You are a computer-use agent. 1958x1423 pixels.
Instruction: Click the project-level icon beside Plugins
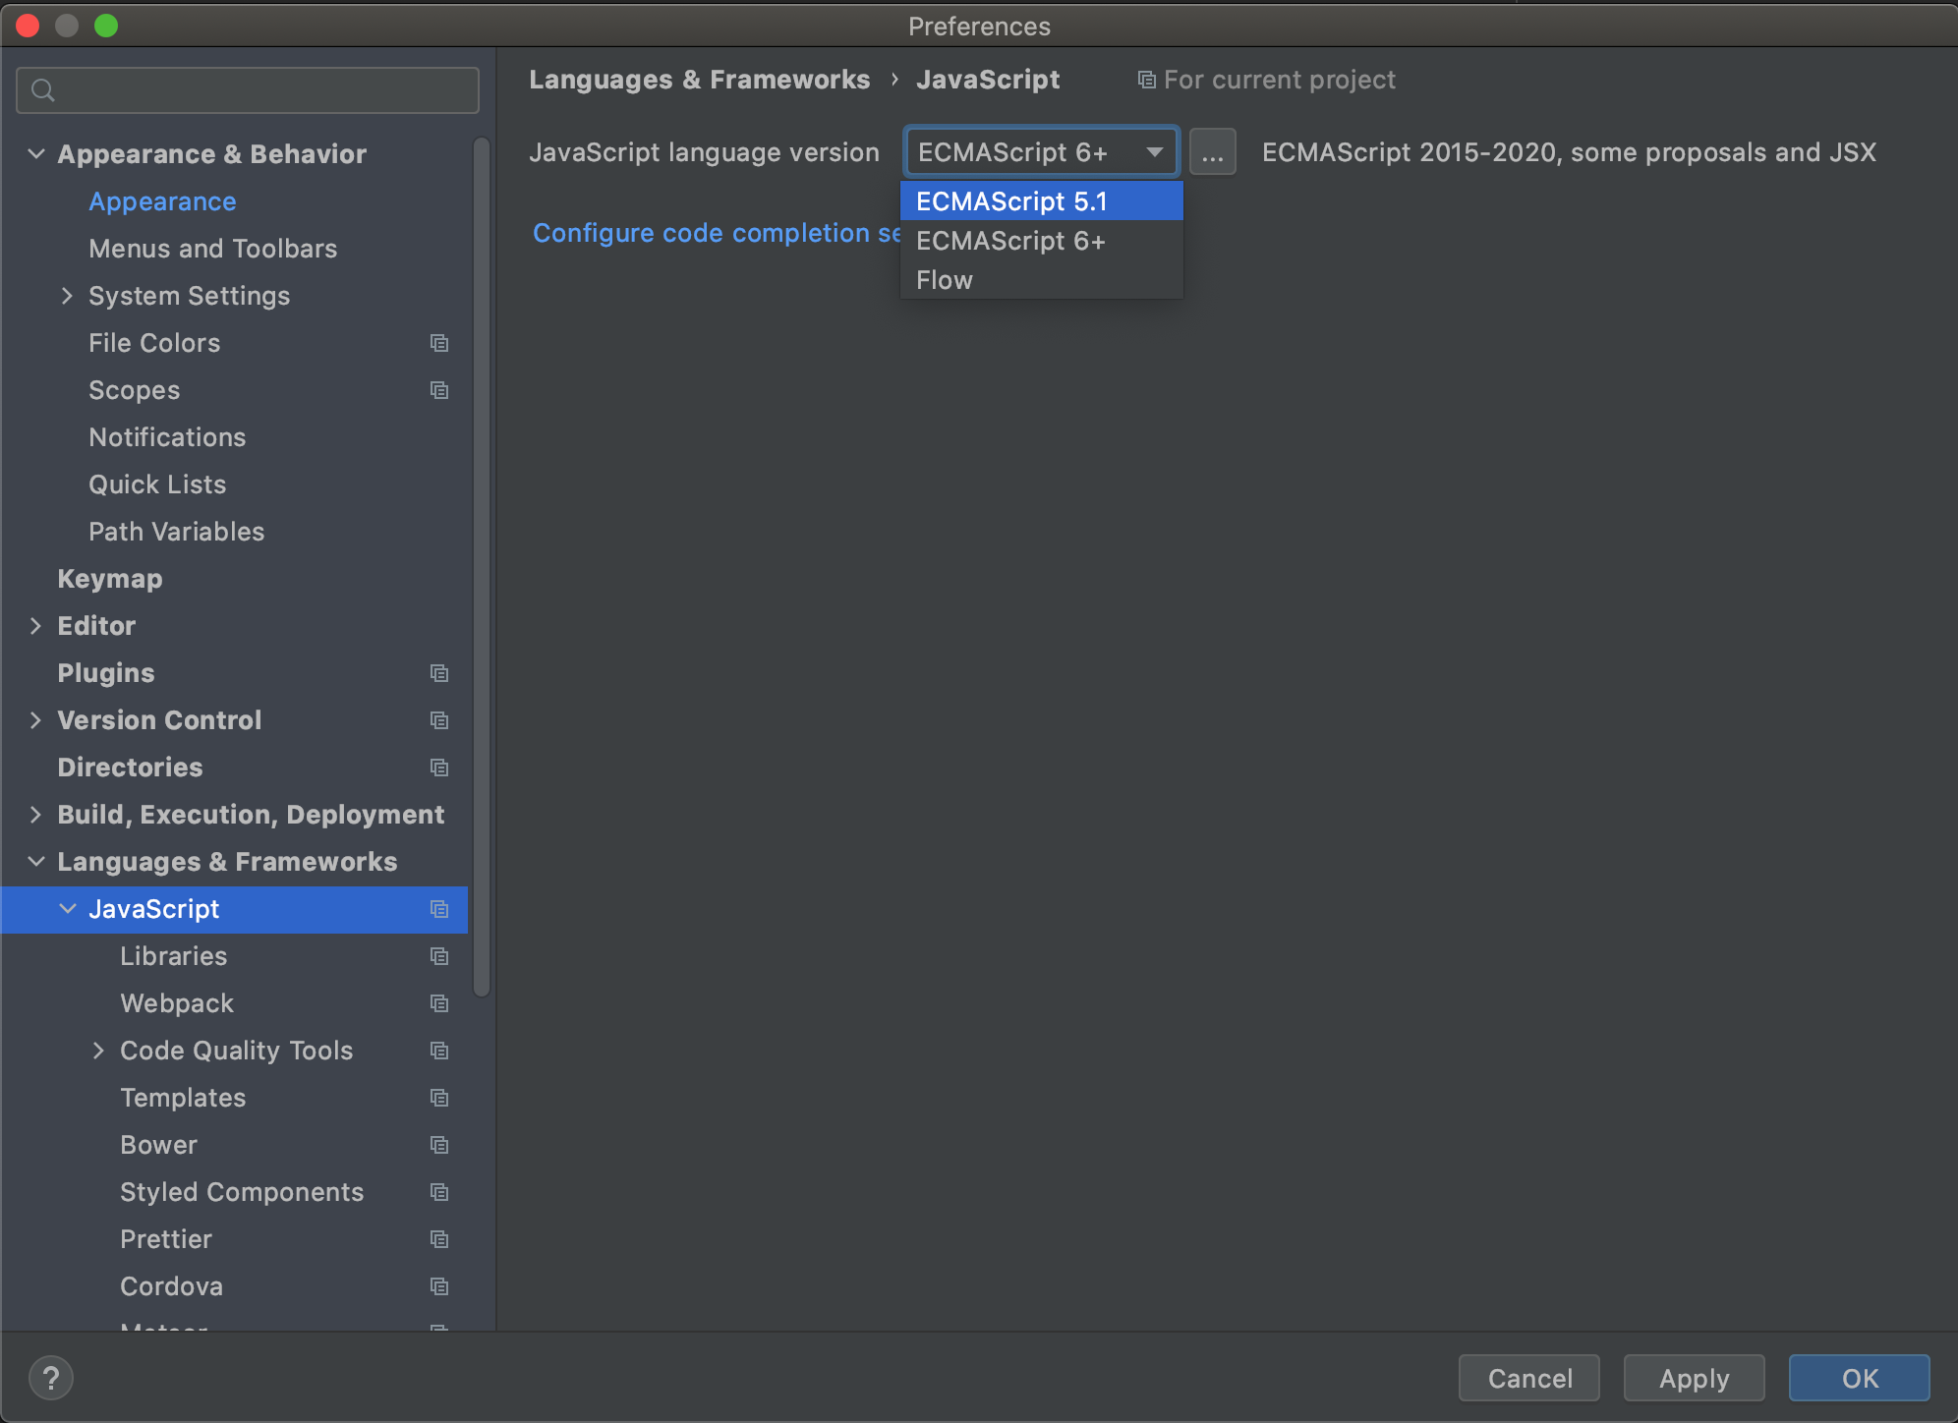pos(439,673)
